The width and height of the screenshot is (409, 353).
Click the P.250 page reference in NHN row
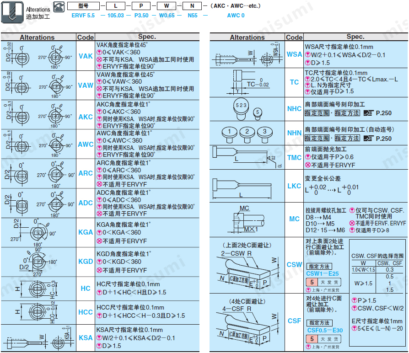click(384, 139)
